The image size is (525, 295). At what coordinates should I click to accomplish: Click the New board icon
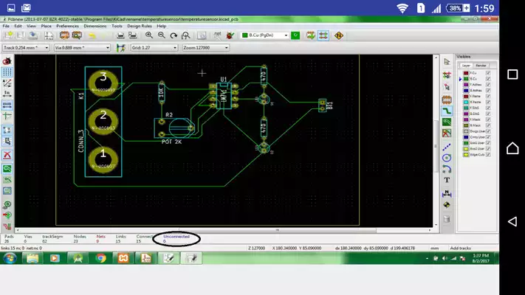[x=8, y=35]
